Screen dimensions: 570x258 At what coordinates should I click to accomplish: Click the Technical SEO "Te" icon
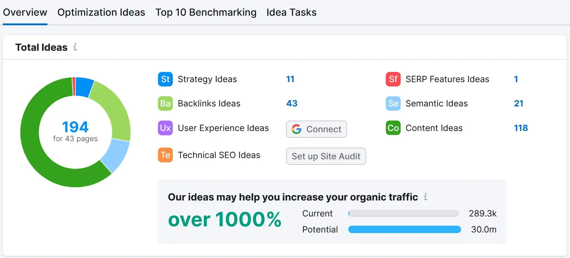[x=165, y=155]
